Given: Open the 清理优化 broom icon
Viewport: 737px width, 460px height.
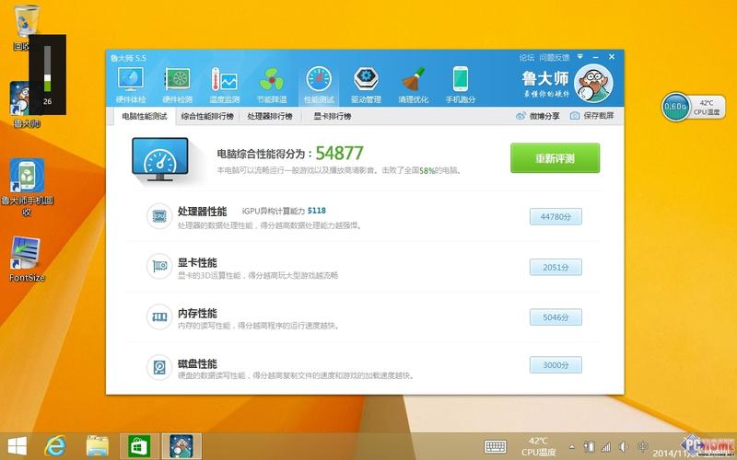Looking at the screenshot, I should pyautogui.click(x=413, y=85).
